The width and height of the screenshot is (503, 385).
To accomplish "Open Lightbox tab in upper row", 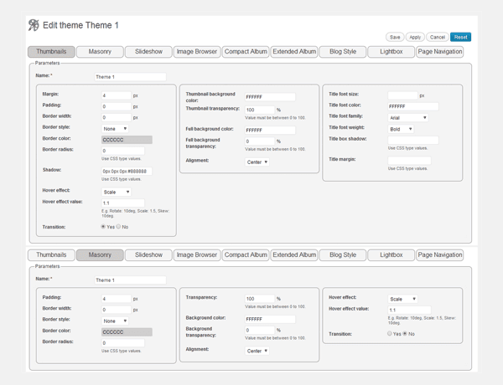I will click(392, 52).
